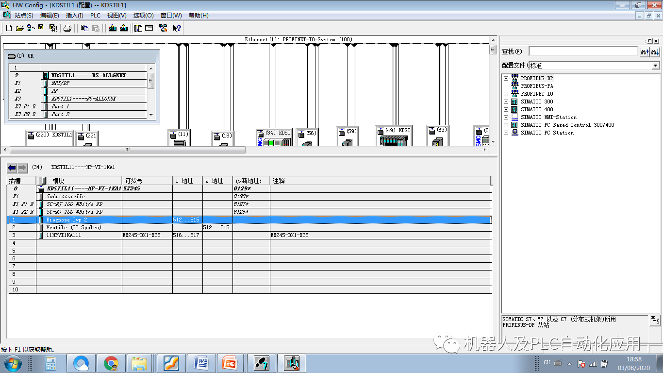Click the catalog info collapse icon
The width and height of the screenshot is (663, 373).
click(x=655, y=320)
